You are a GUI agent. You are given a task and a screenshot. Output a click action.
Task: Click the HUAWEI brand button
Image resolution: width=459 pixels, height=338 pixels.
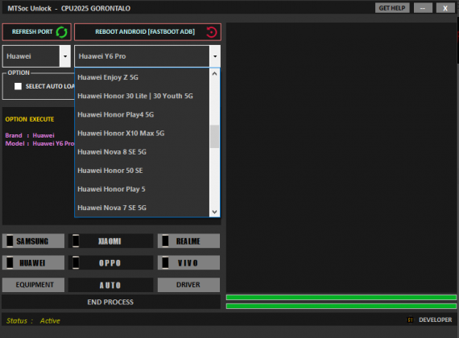(x=33, y=262)
